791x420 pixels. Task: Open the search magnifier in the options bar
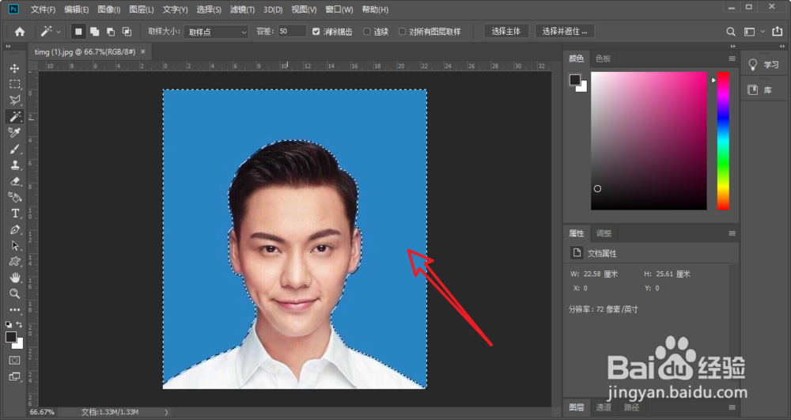(730, 32)
